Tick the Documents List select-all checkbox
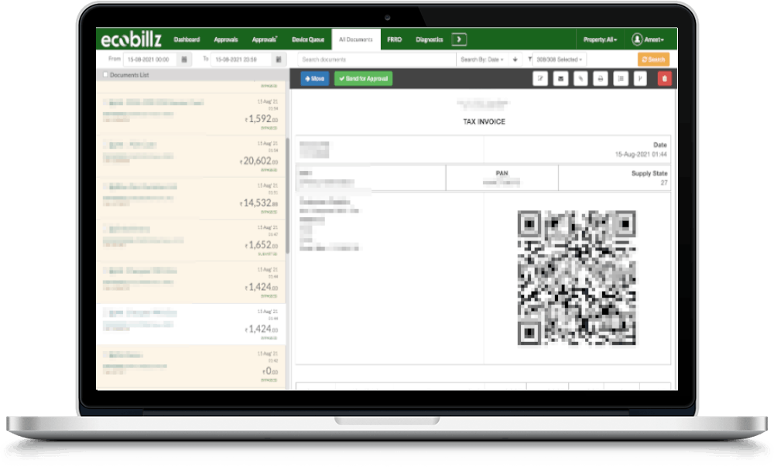774x467 pixels. (x=105, y=75)
